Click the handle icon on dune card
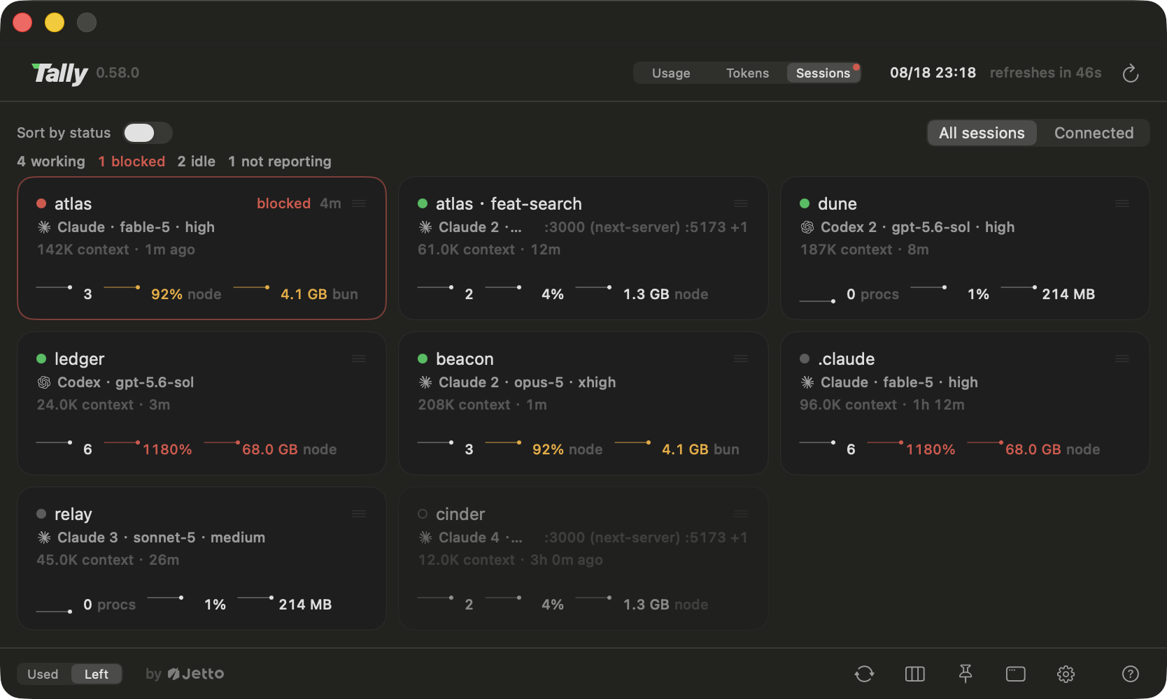The image size is (1167, 699). click(1122, 203)
